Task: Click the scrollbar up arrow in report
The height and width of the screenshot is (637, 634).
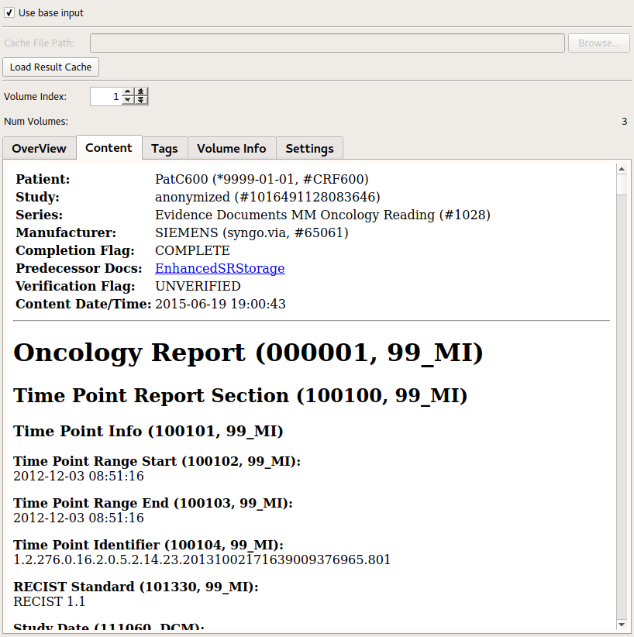Action: pyautogui.click(x=622, y=168)
